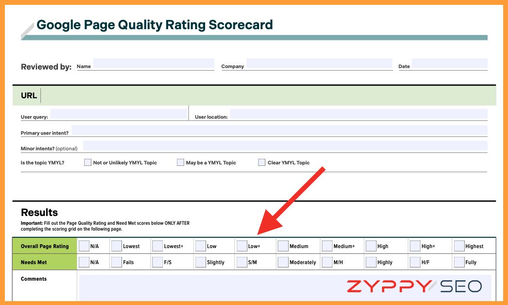This screenshot has width=508, height=305.
Task: Click the Name input field
Action: pos(154,64)
